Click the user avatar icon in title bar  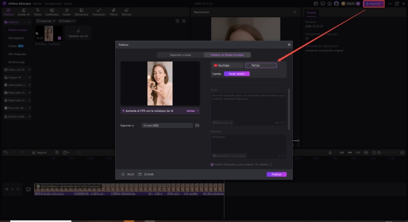point(337,4)
